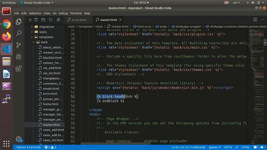This screenshot has height=150, width=267.
Task: Open the View menu
Action: (x=47, y=13)
